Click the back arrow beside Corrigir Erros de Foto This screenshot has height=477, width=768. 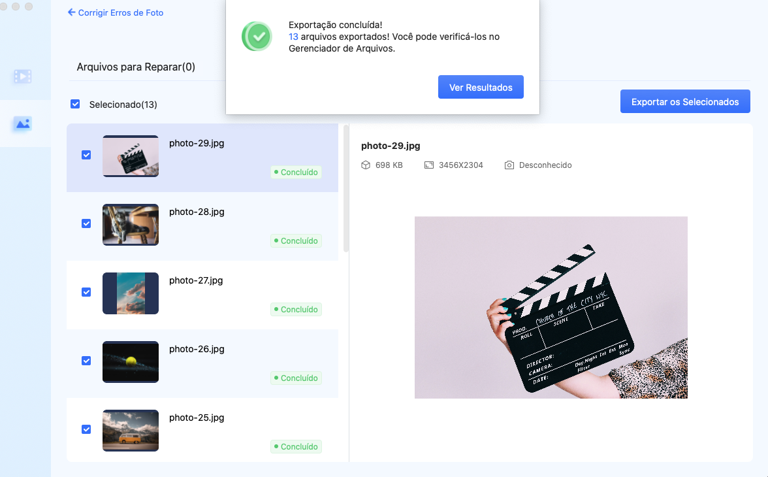[71, 12]
